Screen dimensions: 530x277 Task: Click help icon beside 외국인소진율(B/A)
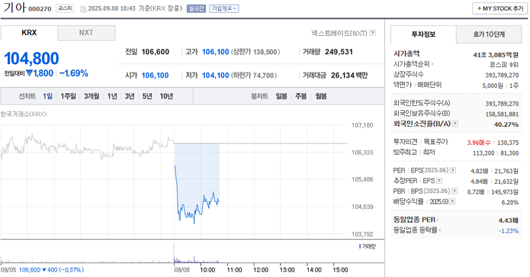(455, 124)
